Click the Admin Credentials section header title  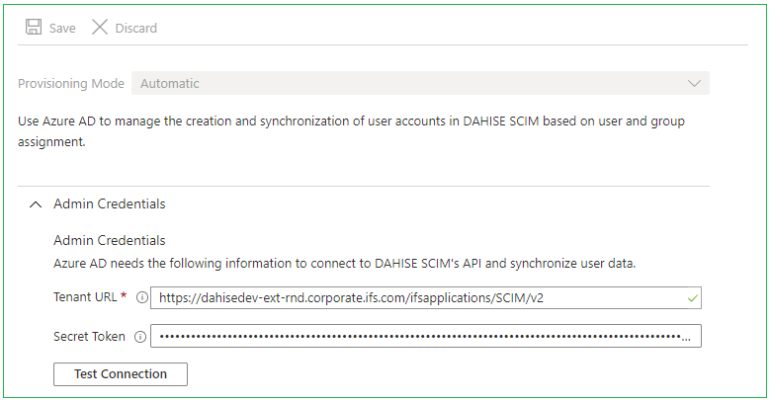109,204
